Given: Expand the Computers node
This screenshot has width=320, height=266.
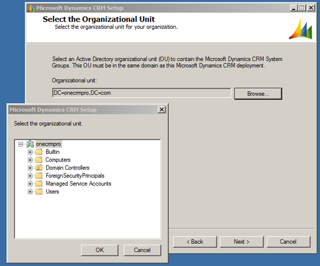Looking at the screenshot, I should pos(30,160).
